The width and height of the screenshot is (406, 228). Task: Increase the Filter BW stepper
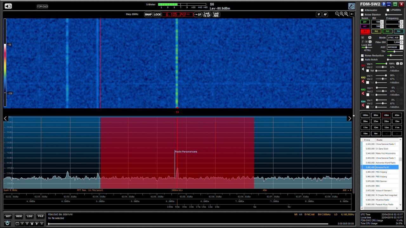(402, 41)
